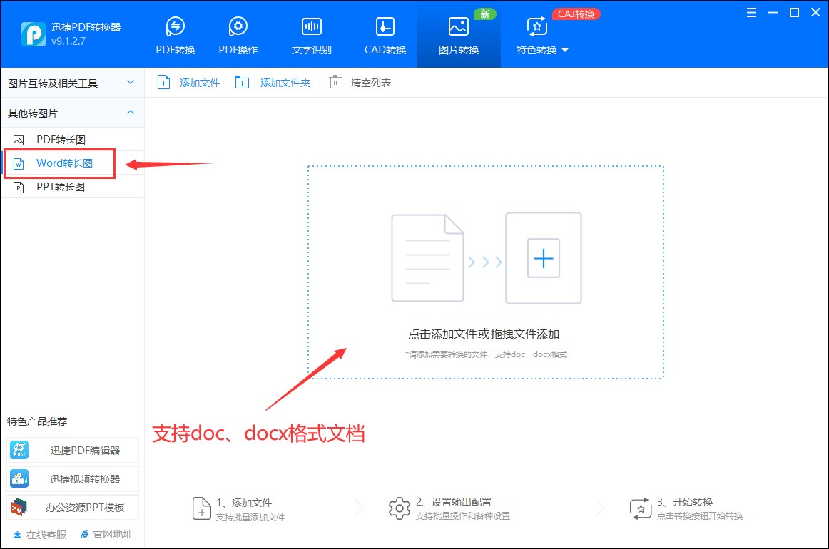829x549 pixels.
Task: Click the 迅捷PDF转换器 logo icon
Action: [34, 34]
